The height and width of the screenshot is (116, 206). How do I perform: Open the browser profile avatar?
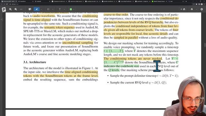(x=202, y=4)
